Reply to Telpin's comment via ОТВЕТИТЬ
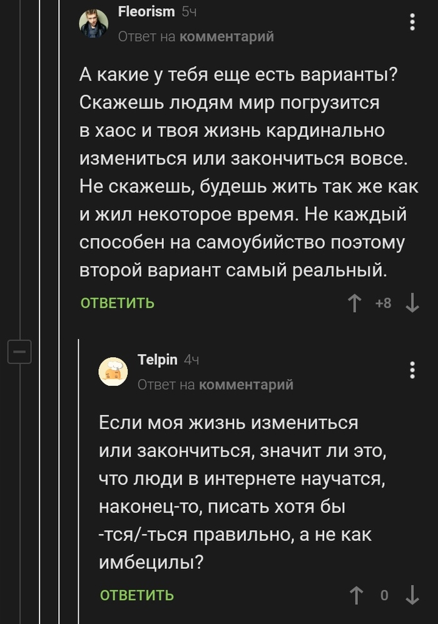 click(137, 595)
